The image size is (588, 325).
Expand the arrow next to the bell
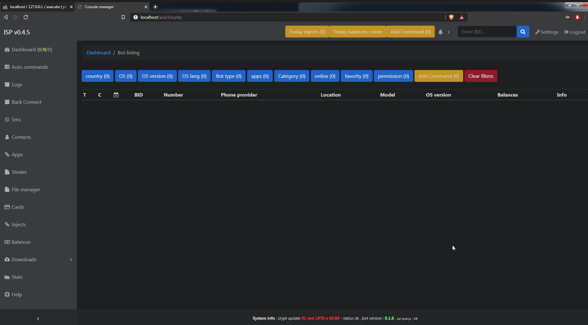449,32
